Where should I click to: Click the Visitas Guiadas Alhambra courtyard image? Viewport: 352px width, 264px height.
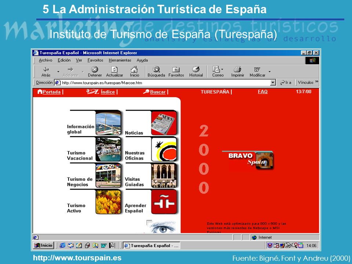click(x=164, y=176)
